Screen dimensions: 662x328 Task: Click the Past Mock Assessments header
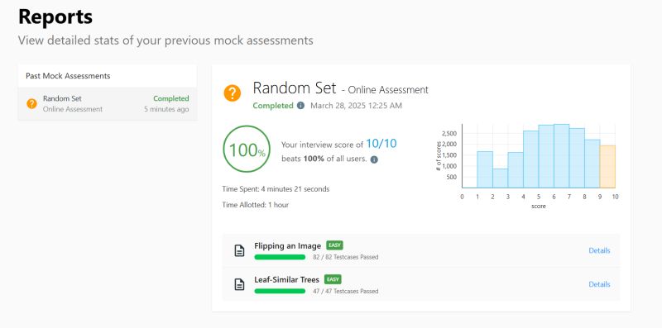click(x=68, y=76)
